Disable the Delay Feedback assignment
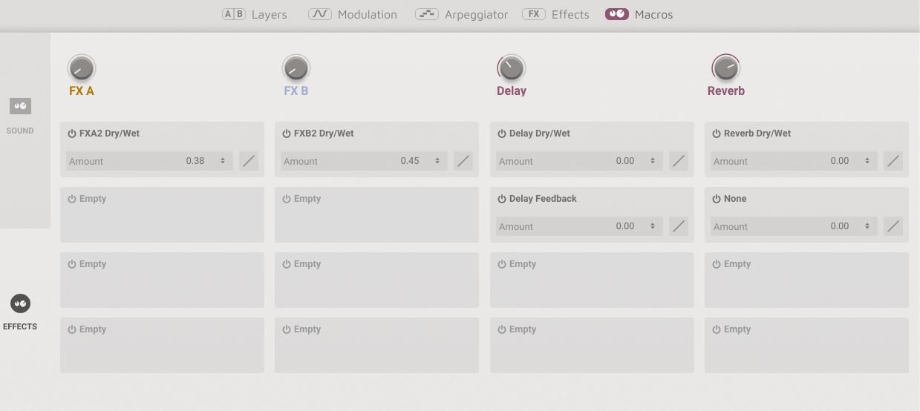The height and width of the screenshot is (411, 920). (x=502, y=200)
